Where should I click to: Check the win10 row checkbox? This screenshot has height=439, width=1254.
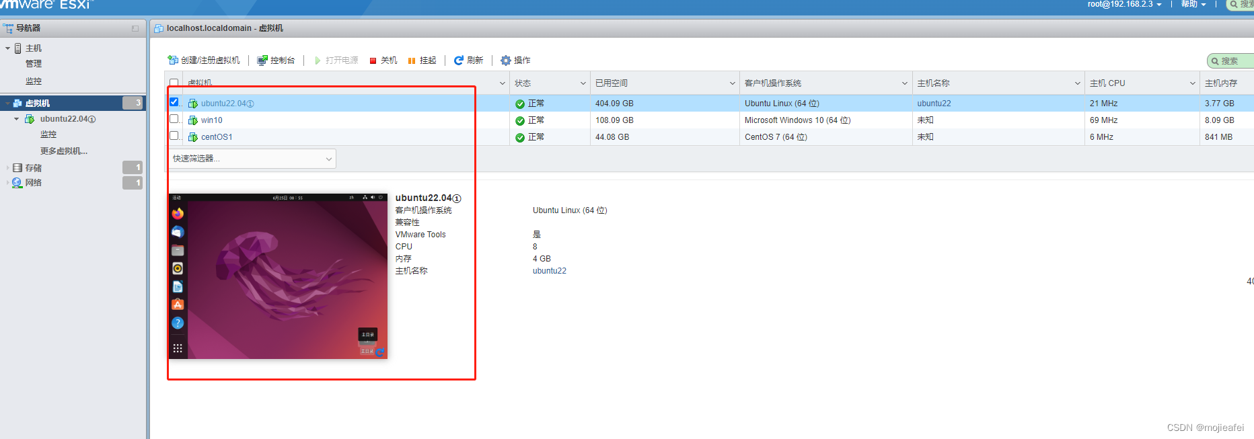[174, 119]
